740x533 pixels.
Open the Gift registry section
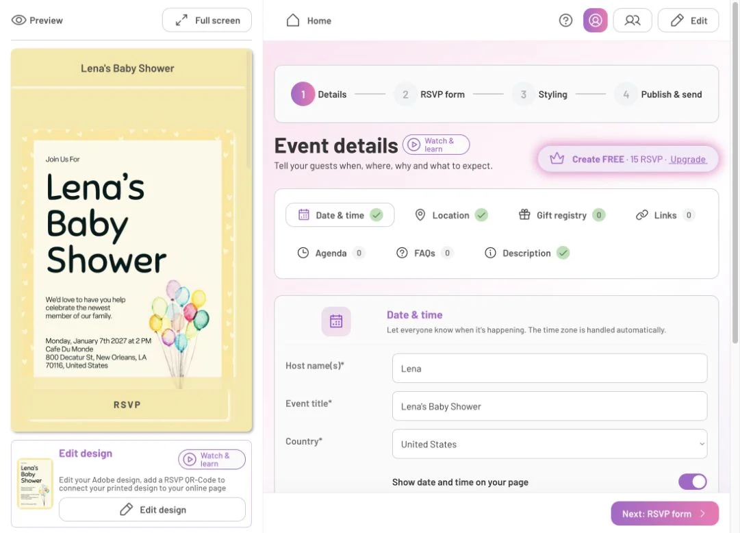pos(561,215)
